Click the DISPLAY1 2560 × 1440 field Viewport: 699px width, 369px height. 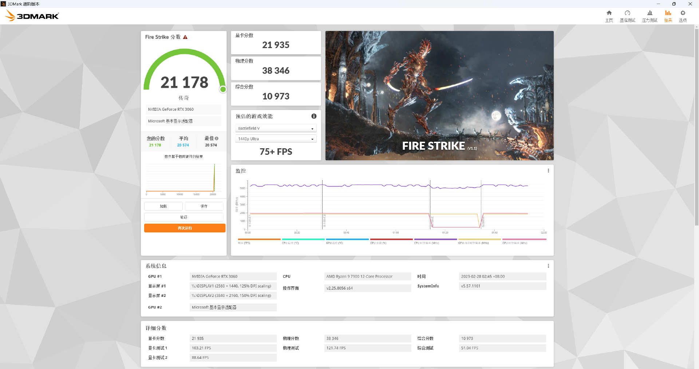click(x=233, y=286)
